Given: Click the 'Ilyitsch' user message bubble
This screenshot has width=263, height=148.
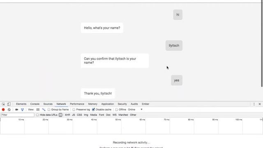Looking at the screenshot, I should click(174, 46).
